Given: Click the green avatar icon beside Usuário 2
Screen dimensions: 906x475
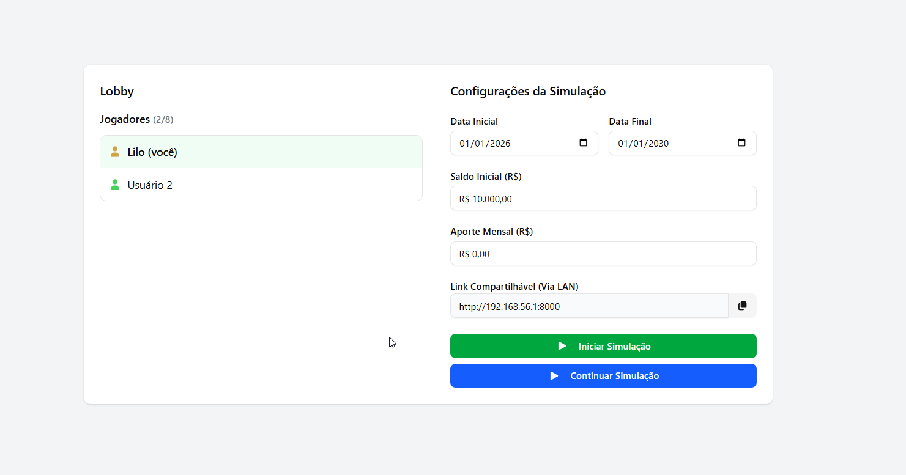Looking at the screenshot, I should 115,185.
